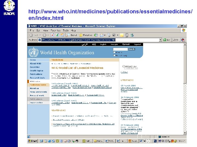
Task: Click the Edit page toolbar icon
Action: [x=114, y=35]
